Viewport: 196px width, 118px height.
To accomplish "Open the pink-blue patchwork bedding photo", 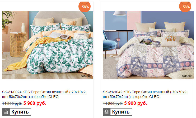I will (148, 45).
